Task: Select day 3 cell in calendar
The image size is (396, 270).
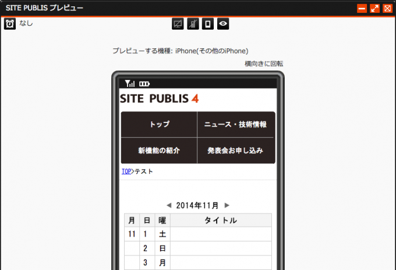Action: [x=147, y=262]
